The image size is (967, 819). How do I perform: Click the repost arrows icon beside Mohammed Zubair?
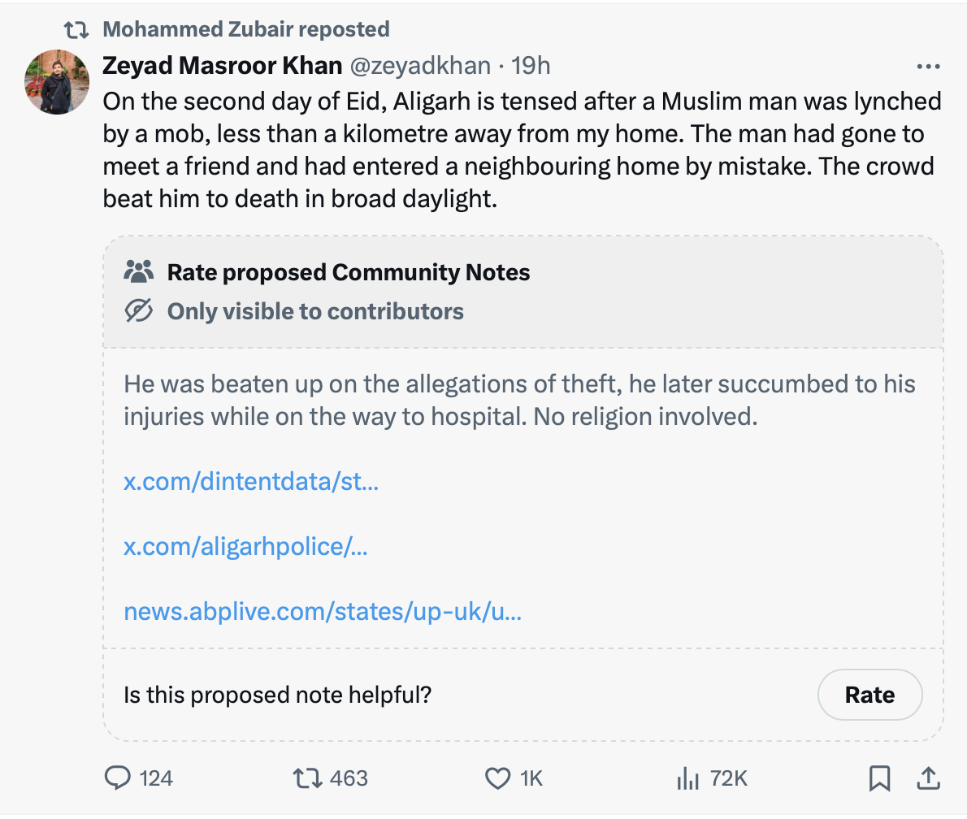(x=76, y=30)
